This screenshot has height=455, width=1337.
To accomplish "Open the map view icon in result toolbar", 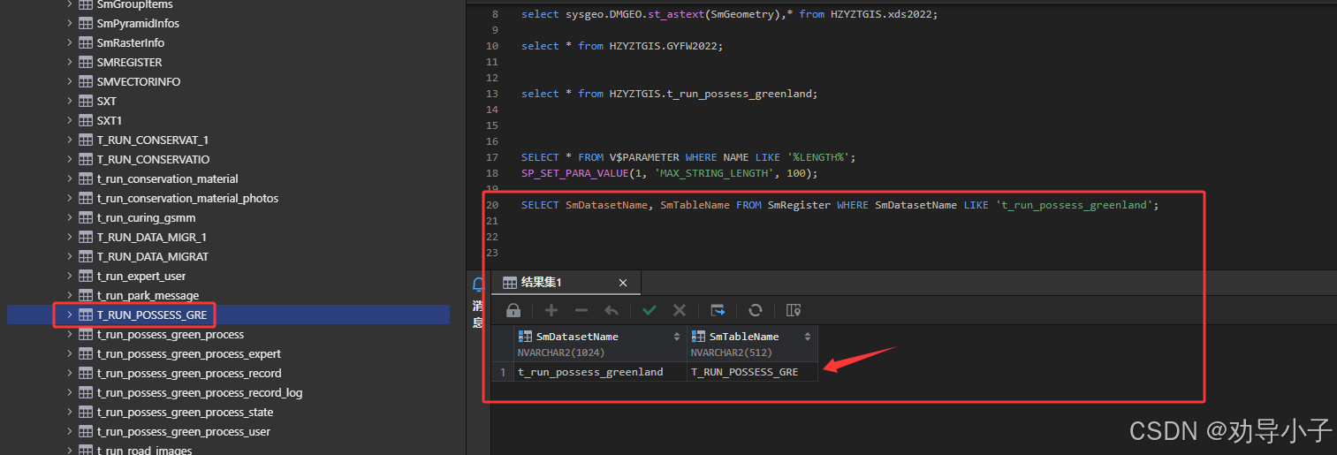I will [x=794, y=310].
